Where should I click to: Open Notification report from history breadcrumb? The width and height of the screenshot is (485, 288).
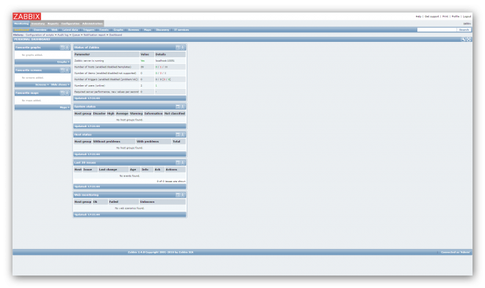pyautogui.click(x=95, y=35)
